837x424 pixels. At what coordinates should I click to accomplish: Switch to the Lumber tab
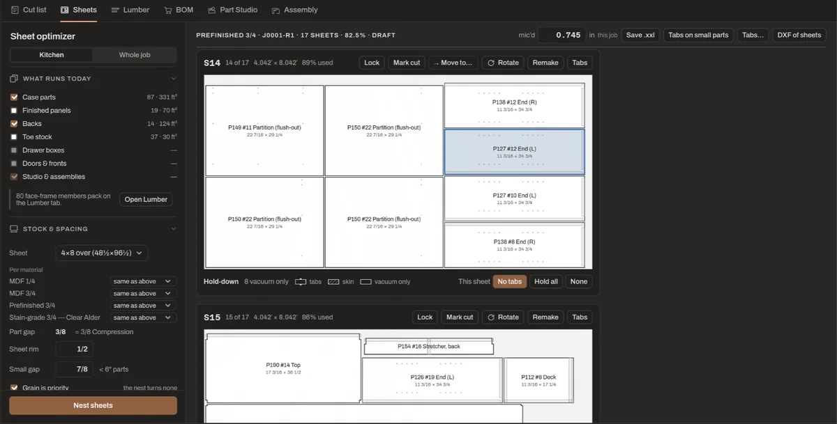pyautogui.click(x=130, y=10)
